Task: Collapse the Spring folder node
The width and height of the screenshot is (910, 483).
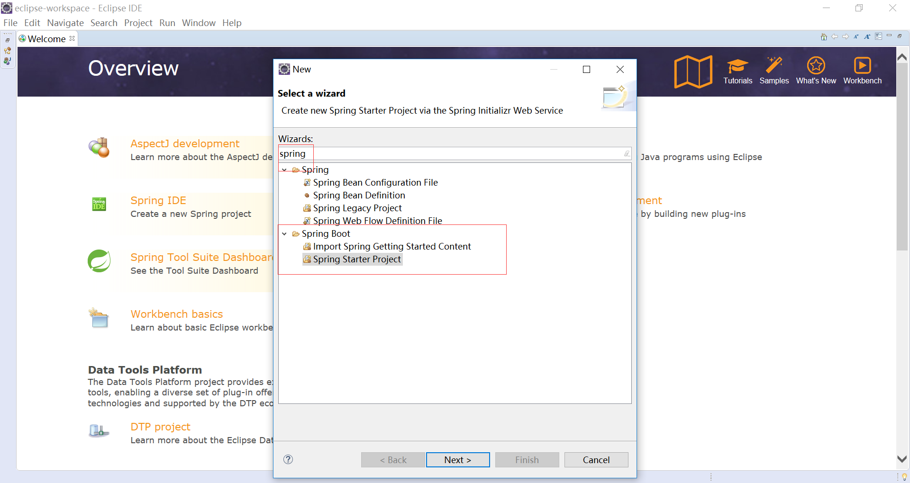Action: tap(284, 170)
